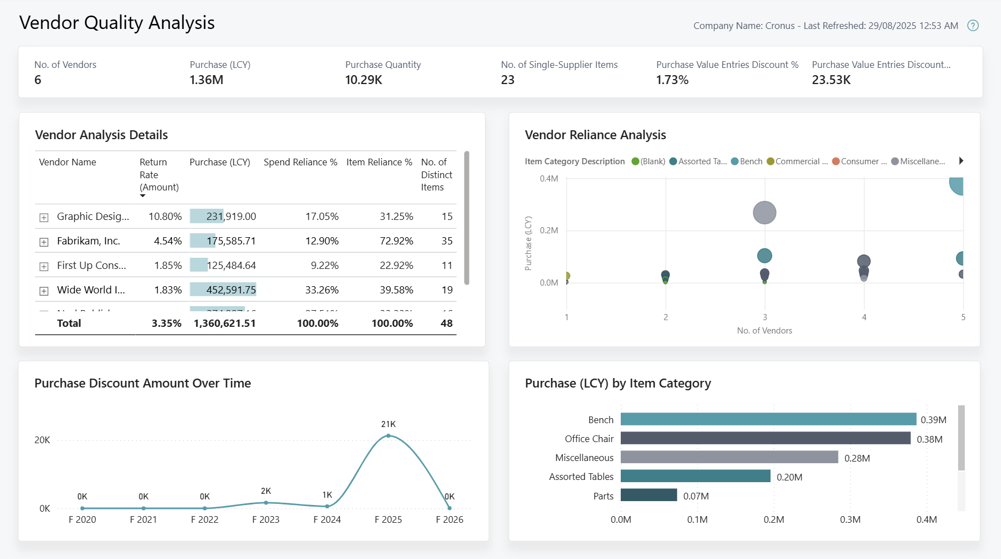Click the Miscellaneous legend color dot

point(894,161)
